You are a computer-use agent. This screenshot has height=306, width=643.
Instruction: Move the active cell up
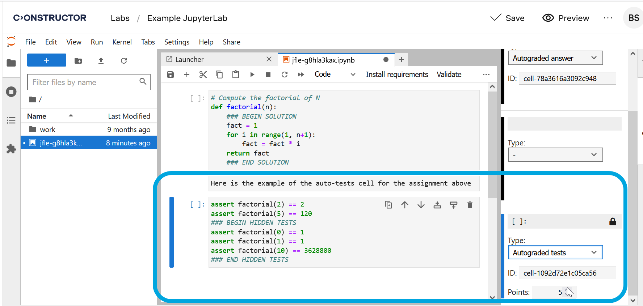pos(405,205)
